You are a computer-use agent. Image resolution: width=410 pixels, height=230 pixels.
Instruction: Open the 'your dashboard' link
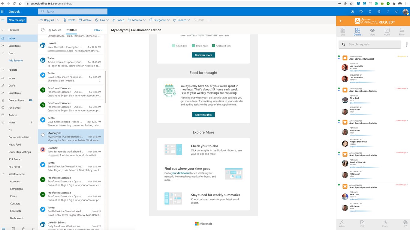[180, 173]
